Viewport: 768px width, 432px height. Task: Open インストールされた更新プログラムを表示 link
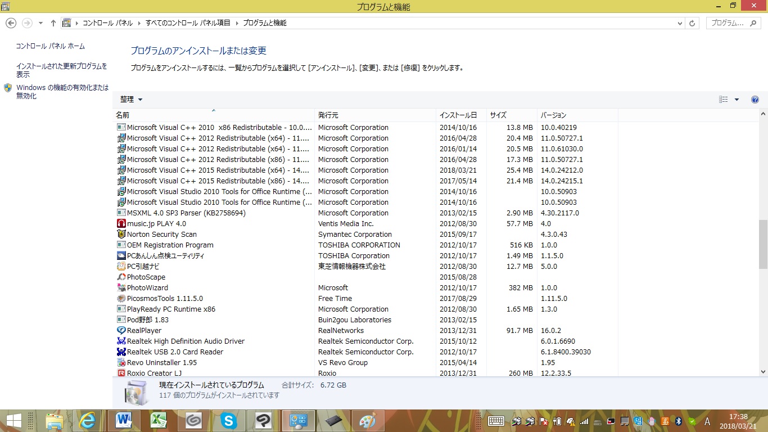click(62, 70)
